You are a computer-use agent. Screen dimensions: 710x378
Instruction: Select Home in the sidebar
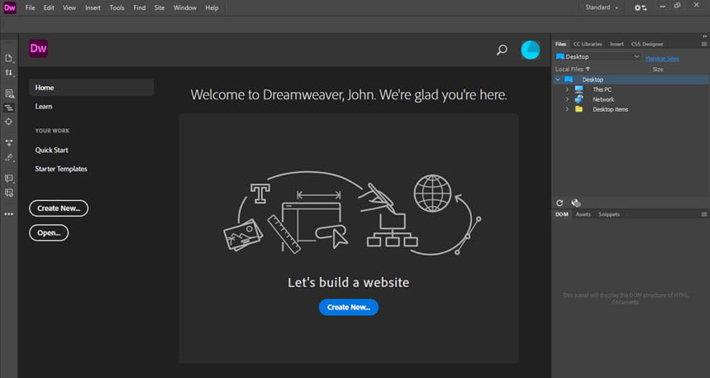pyautogui.click(x=92, y=88)
